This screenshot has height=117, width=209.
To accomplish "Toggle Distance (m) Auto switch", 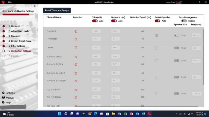I will pyautogui.click(x=114, y=21).
